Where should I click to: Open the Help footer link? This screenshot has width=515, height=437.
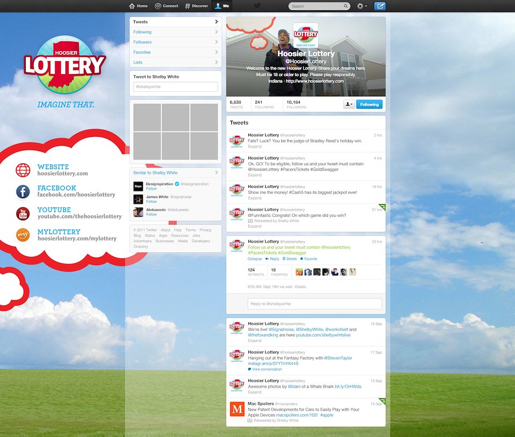(x=178, y=230)
